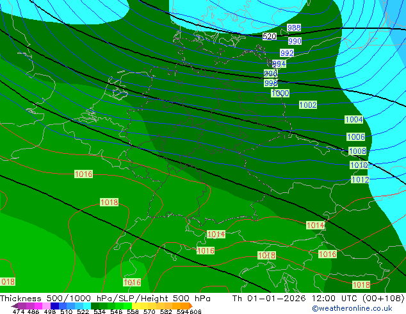Screen dimensions: 406x314
Task: Click the 1006 isobar label
Action: click(356, 136)
